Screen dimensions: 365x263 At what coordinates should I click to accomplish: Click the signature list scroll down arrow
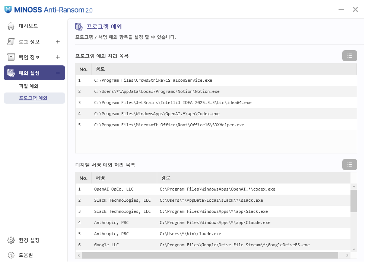point(354,250)
